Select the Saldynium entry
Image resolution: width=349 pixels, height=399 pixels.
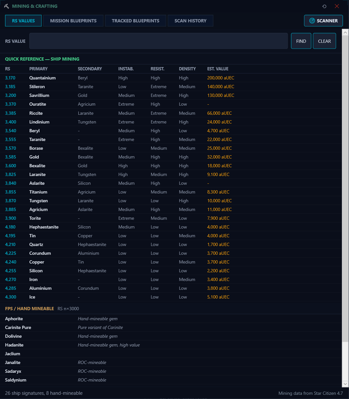[16, 380]
